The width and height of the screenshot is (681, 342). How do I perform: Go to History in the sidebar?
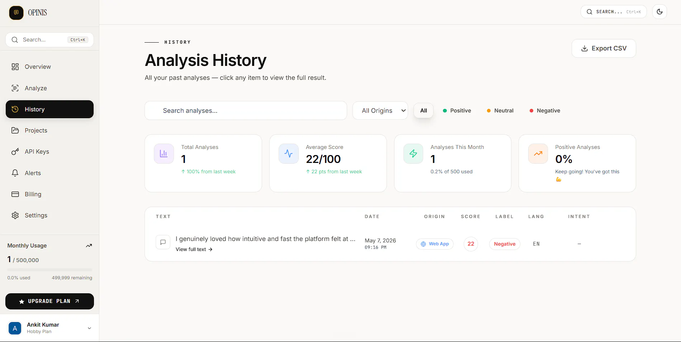pyautogui.click(x=49, y=109)
